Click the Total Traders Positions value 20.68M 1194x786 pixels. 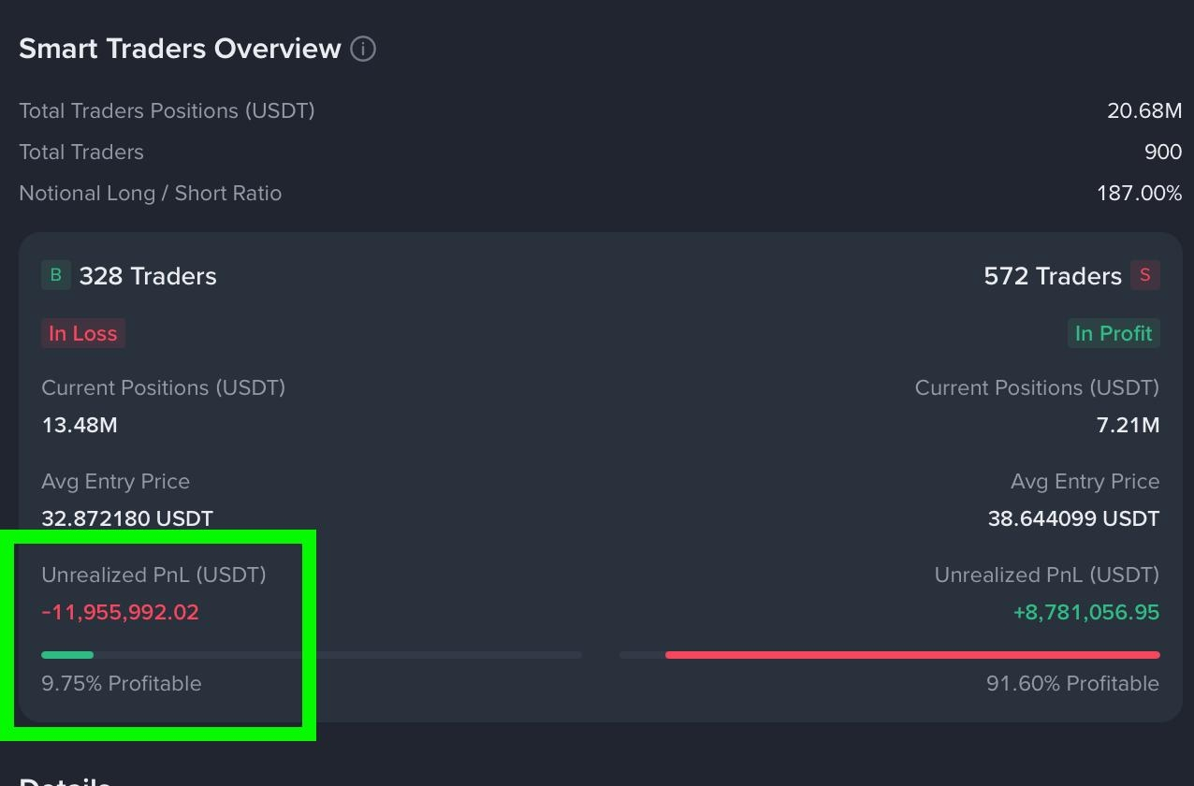tap(1143, 110)
